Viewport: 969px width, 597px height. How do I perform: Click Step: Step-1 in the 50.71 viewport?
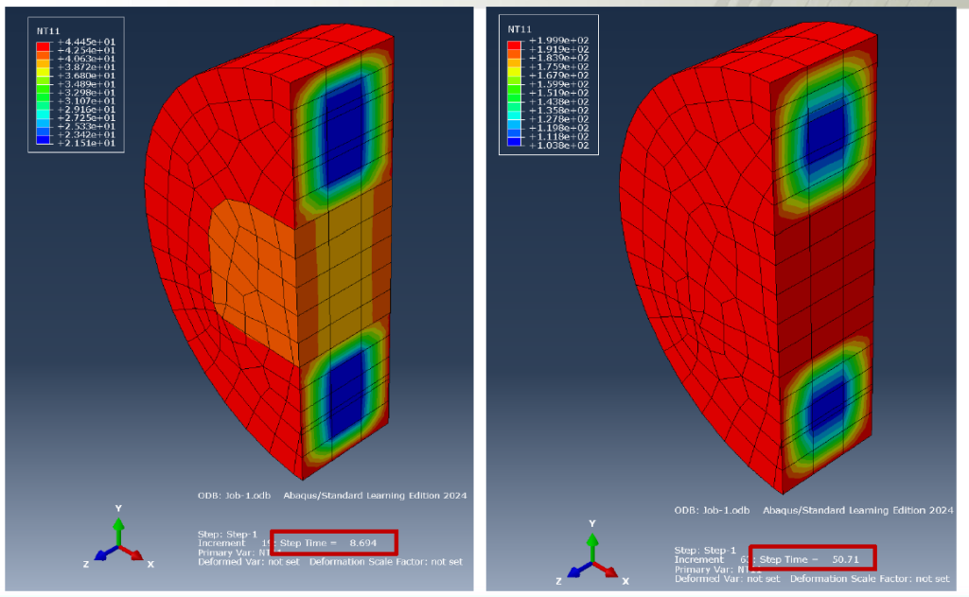point(705,550)
